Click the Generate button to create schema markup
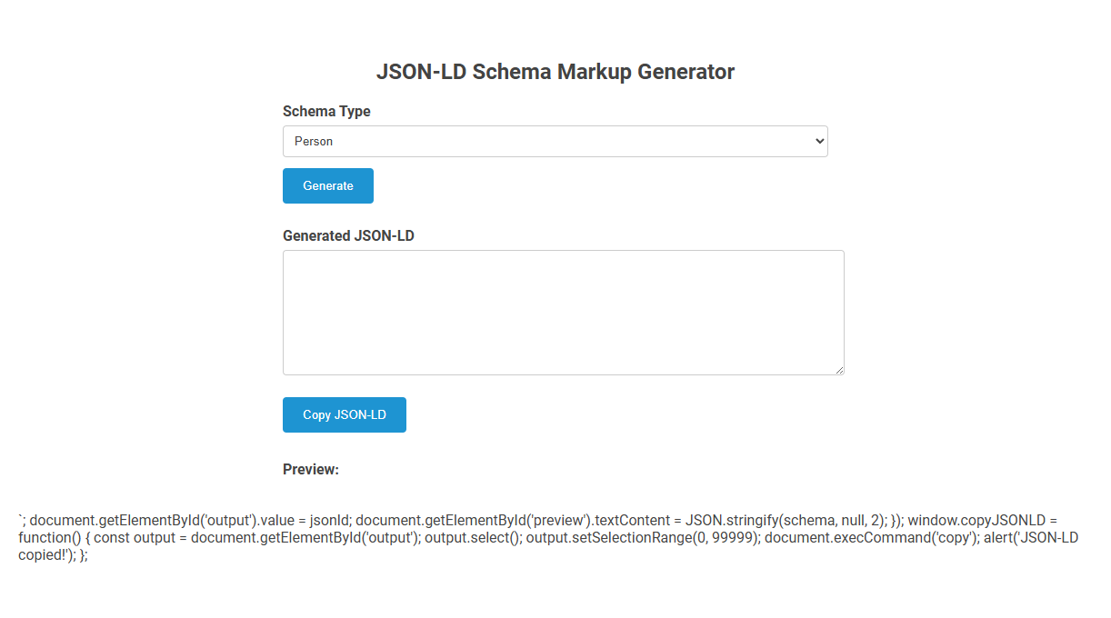 [x=327, y=185]
